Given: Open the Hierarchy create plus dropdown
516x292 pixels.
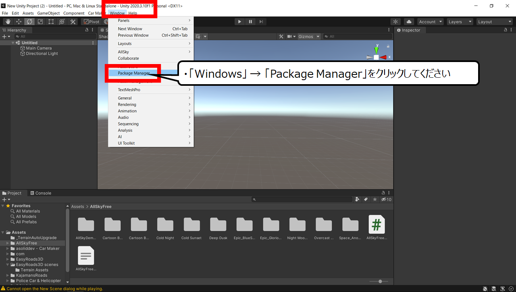Looking at the screenshot, I should tap(6, 37).
